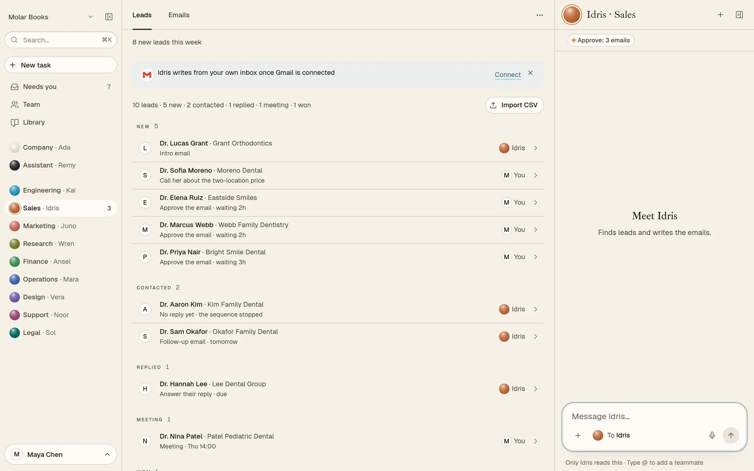This screenshot has height=471, width=754.
Task: Click the Import CSV button
Action: click(x=514, y=105)
